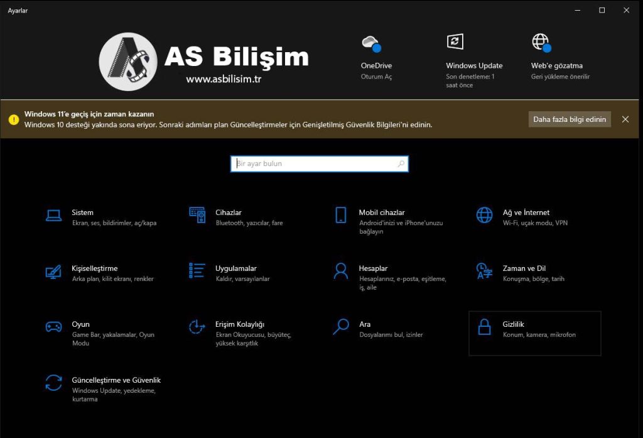Open the Gizlilik padlock icon
Screen dimensions: 643x438
click(x=484, y=327)
